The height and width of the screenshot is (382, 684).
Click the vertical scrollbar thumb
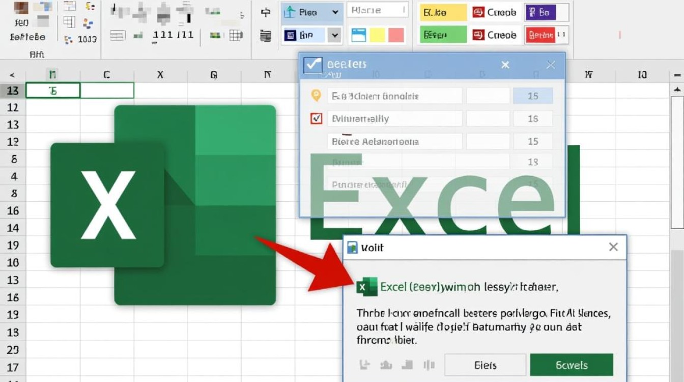(677, 162)
